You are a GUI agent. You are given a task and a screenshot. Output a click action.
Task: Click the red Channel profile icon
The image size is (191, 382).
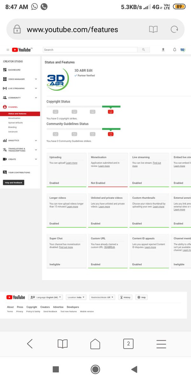tap(5, 107)
